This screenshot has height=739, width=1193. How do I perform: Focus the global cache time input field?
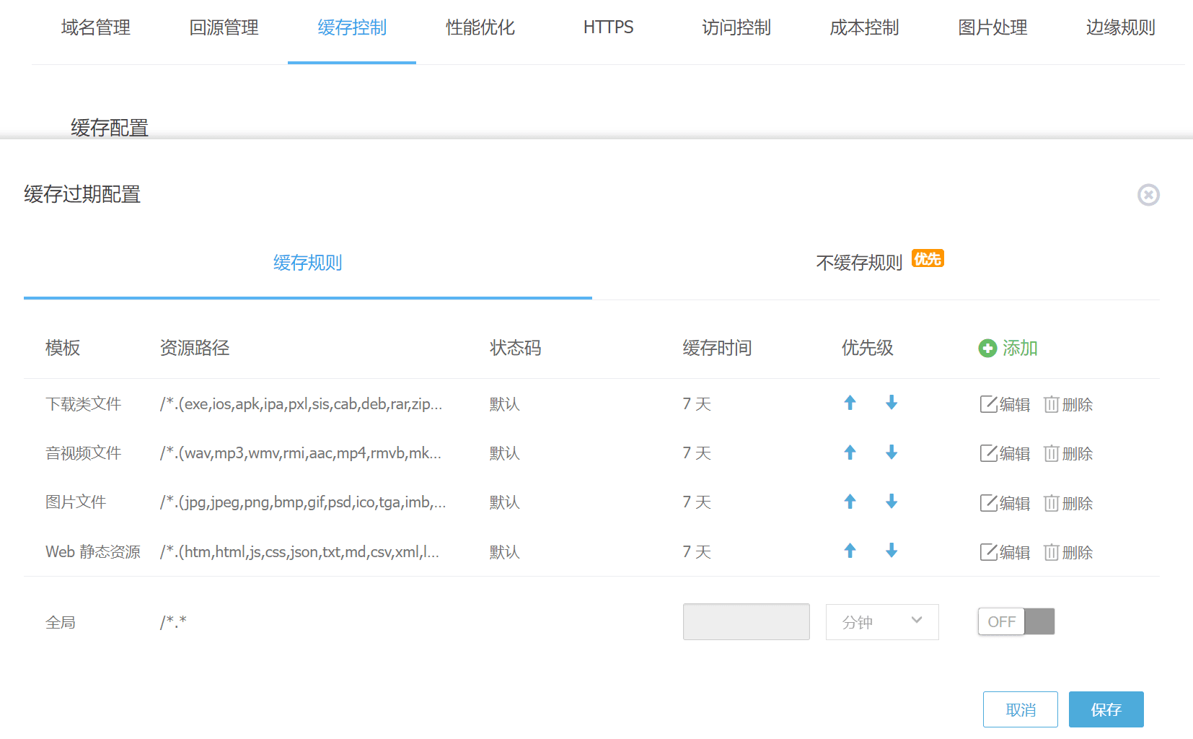[x=747, y=622]
